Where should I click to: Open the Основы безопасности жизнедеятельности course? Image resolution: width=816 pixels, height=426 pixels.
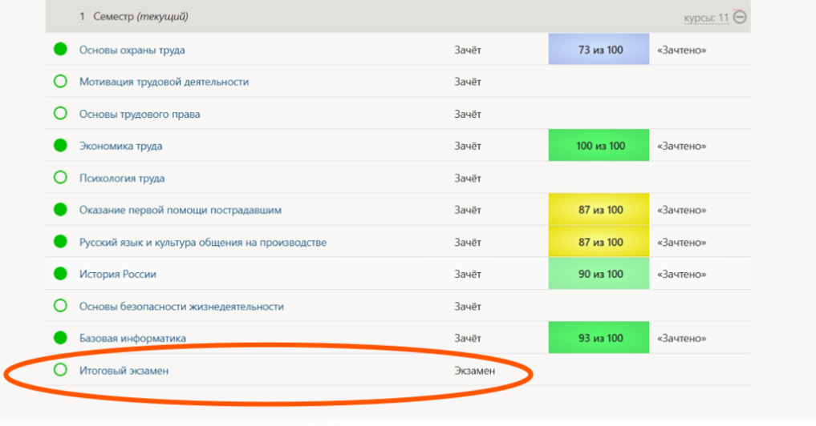tap(181, 307)
